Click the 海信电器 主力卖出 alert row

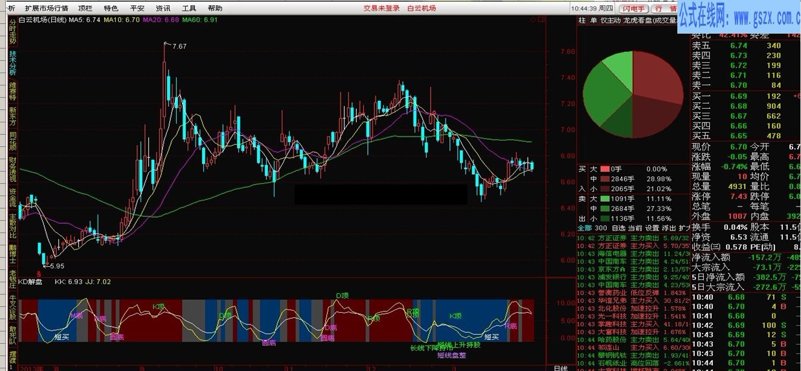[634, 253]
